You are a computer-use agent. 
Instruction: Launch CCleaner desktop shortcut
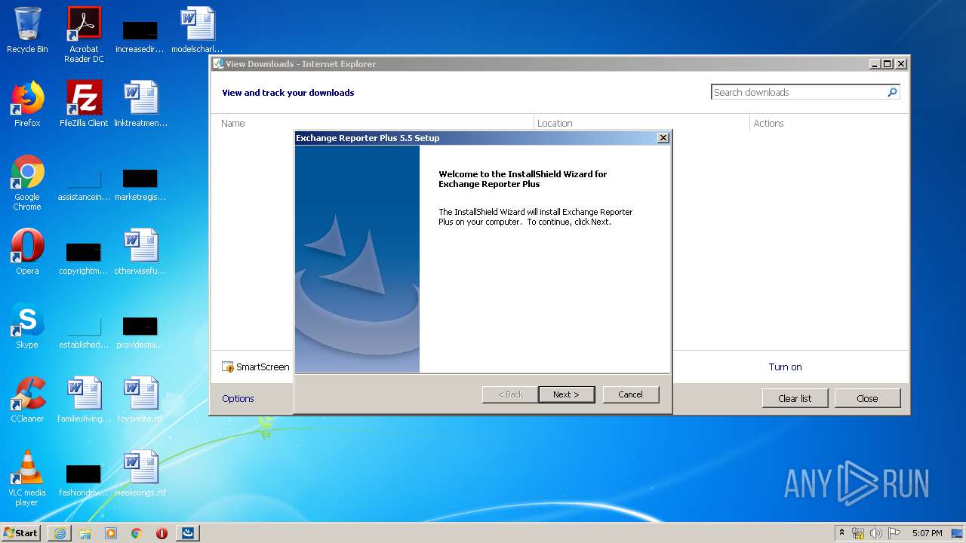(27, 399)
